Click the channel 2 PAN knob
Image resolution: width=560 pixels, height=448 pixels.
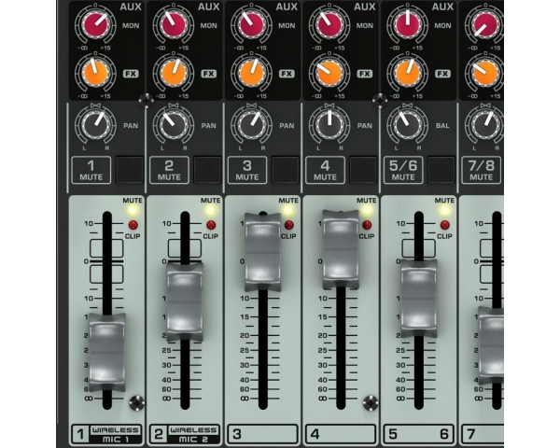click(174, 125)
